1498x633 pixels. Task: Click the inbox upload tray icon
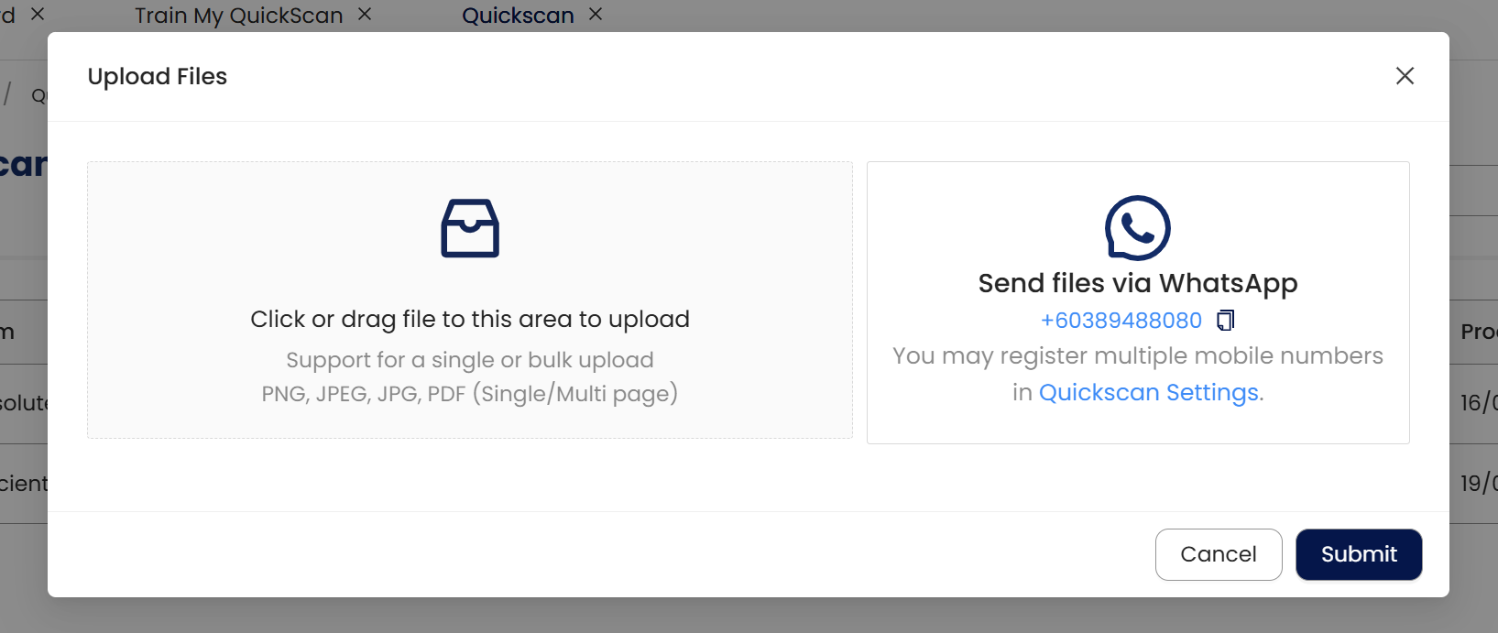click(x=470, y=228)
